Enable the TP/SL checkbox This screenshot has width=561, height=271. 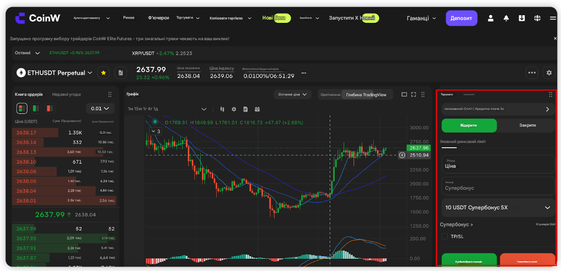[x=445, y=236]
